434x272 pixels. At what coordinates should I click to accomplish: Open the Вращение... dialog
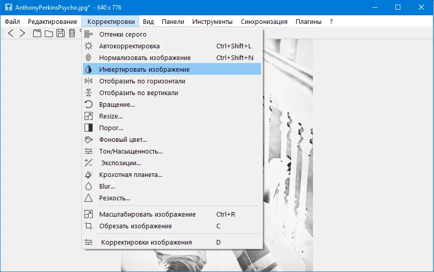(172, 104)
